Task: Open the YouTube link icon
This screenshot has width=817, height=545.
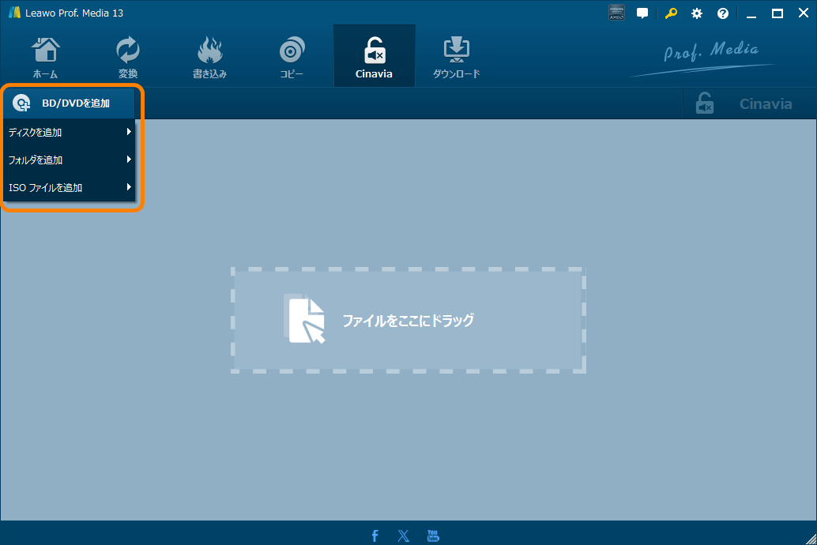Action: point(433,536)
